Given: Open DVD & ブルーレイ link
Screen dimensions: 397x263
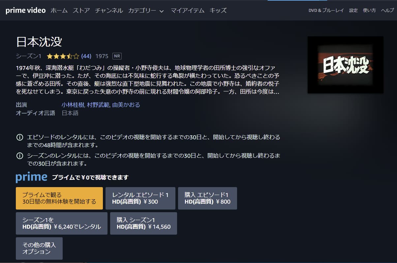Looking at the screenshot, I should click(x=326, y=11).
